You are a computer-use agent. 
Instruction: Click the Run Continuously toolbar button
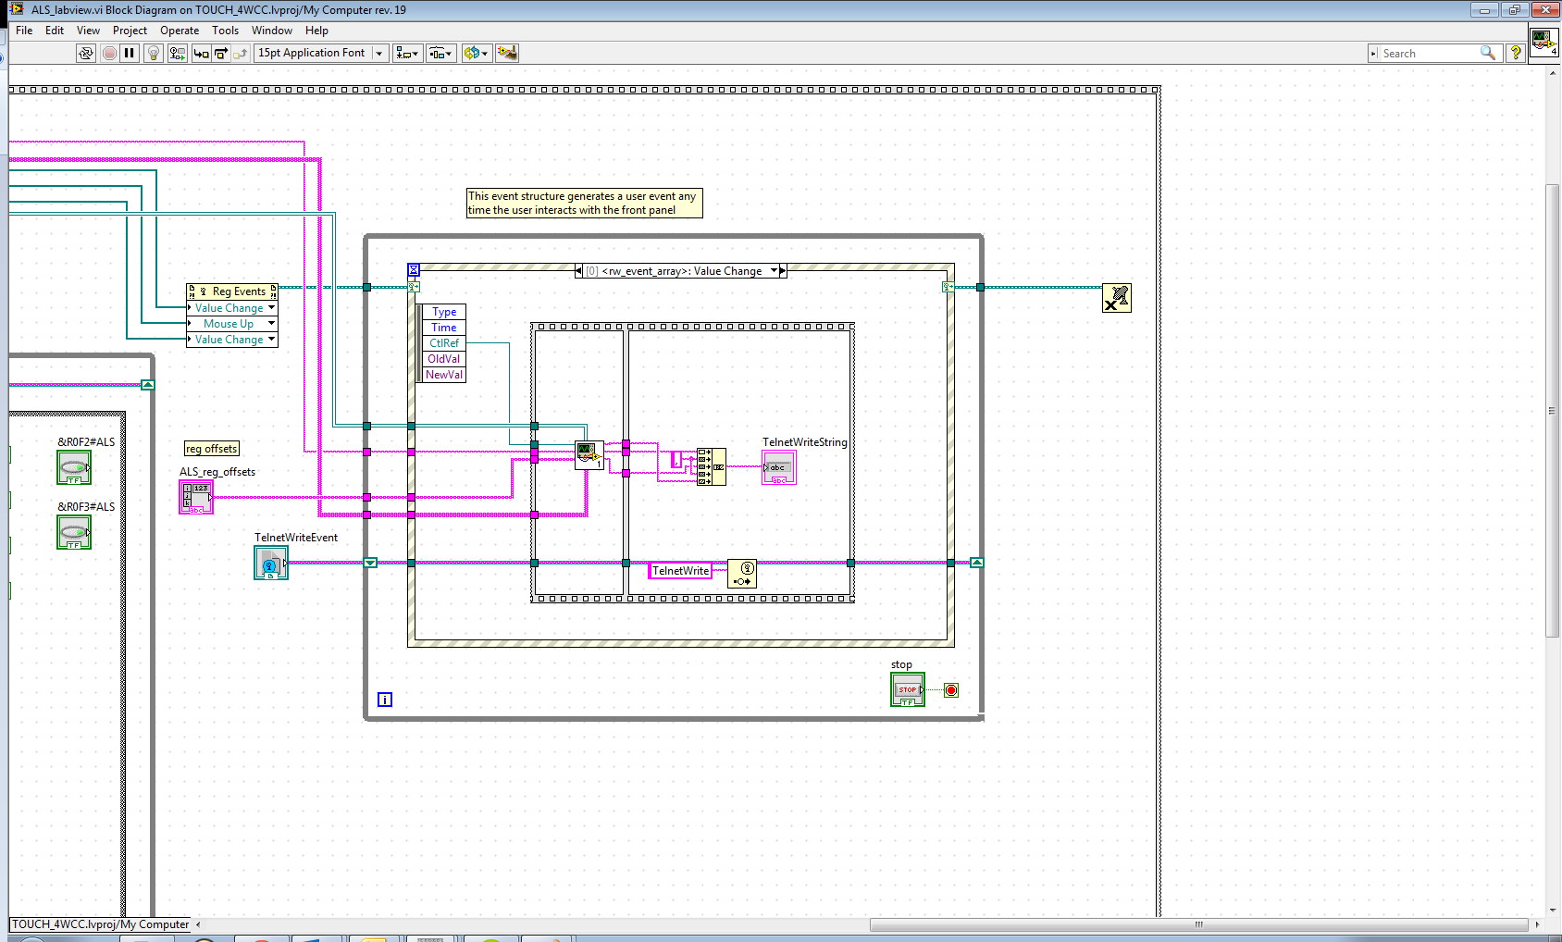86,53
